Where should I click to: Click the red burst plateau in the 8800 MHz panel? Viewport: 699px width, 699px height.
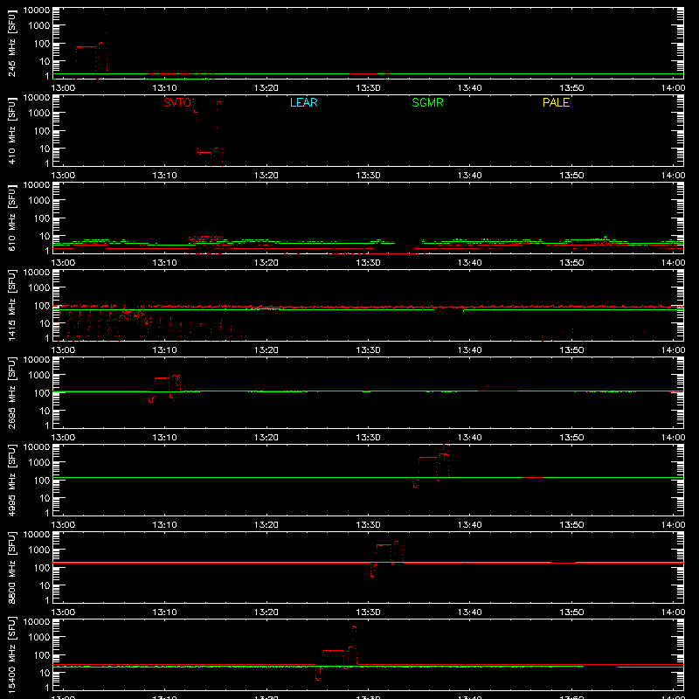384,545
